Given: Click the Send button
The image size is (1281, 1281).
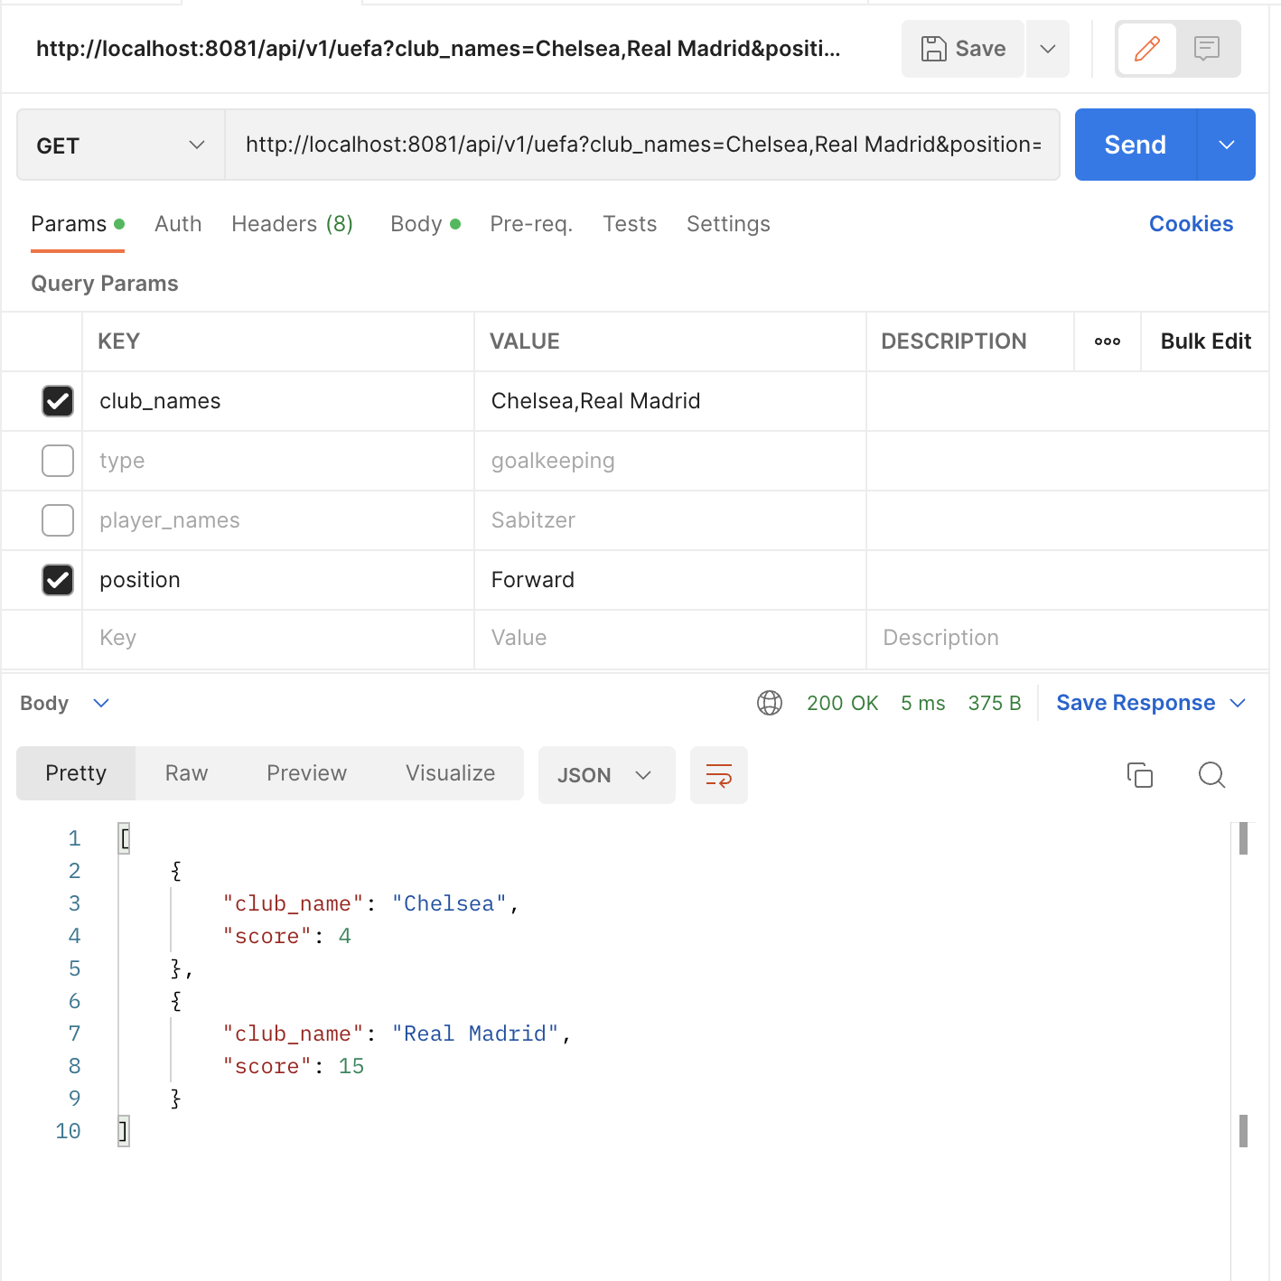Looking at the screenshot, I should tap(1135, 145).
